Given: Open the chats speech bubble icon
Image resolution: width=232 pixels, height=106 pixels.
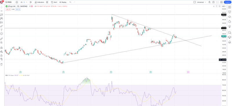Looking at the screenshot, I should (x=229, y=32).
